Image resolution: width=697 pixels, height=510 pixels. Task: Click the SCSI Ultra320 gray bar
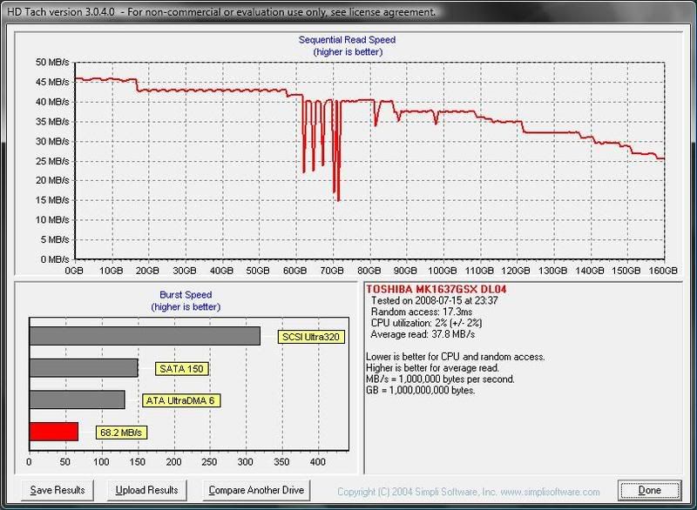click(x=145, y=336)
